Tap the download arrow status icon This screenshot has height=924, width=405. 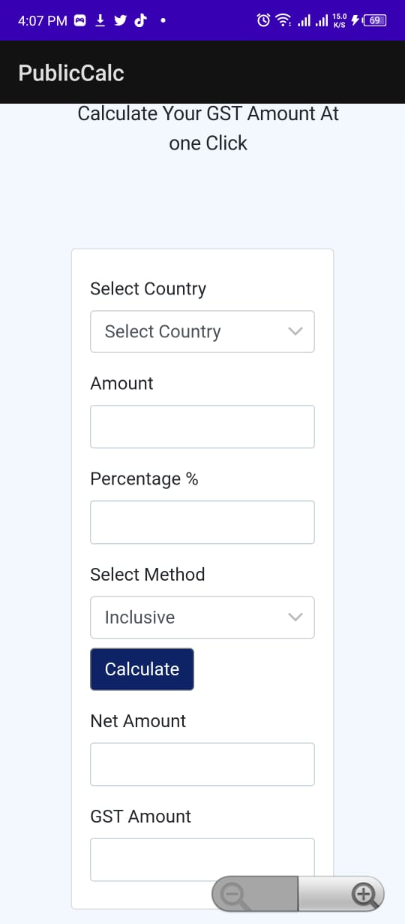(x=100, y=20)
